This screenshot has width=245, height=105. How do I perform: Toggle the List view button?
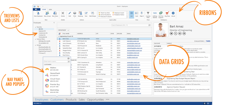131,14
